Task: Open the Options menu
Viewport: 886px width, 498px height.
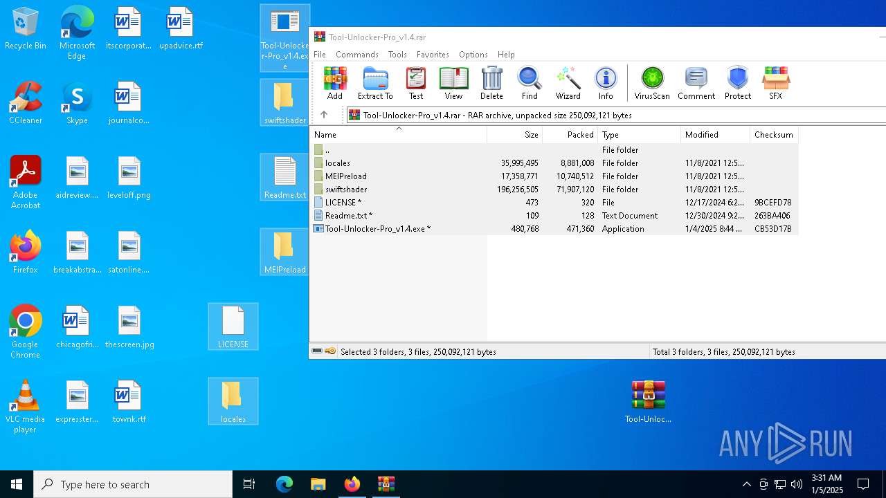Action: pos(473,55)
